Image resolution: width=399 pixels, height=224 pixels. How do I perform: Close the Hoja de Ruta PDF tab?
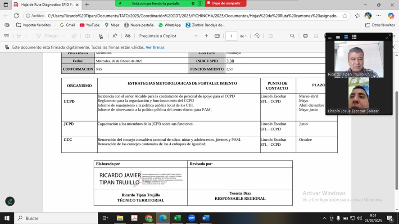click(77, 4)
